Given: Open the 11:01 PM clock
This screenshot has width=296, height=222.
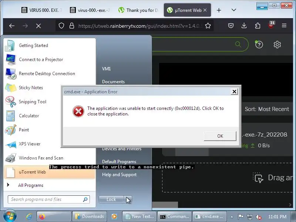Looking at the screenshot, I should pos(277,217).
